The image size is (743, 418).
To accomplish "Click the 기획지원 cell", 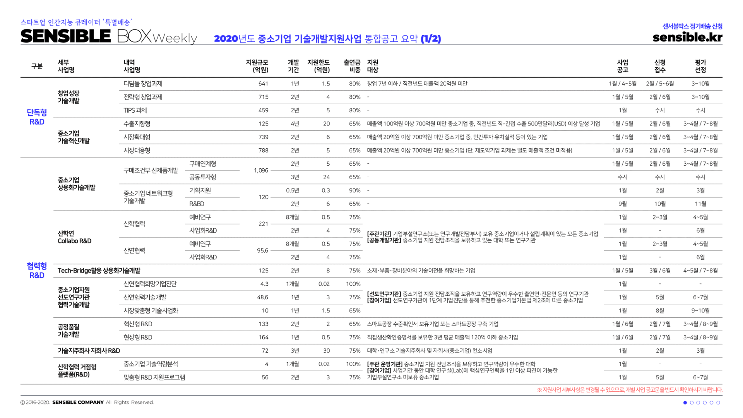I will 200,190.
